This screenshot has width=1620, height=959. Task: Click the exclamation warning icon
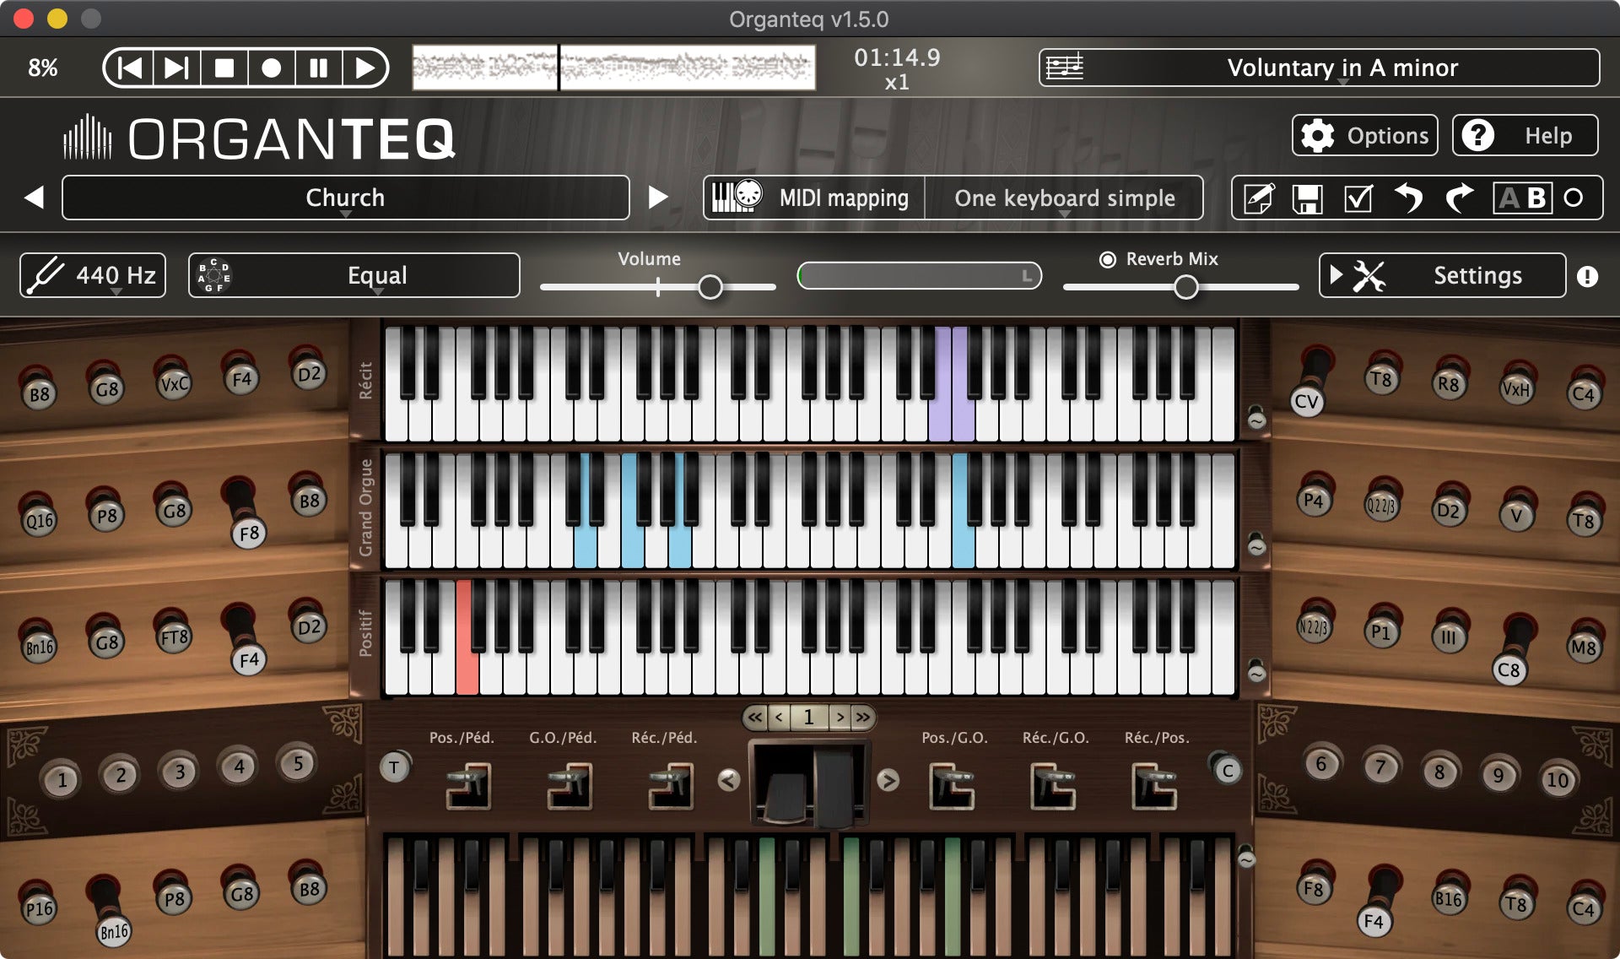click(x=1587, y=276)
